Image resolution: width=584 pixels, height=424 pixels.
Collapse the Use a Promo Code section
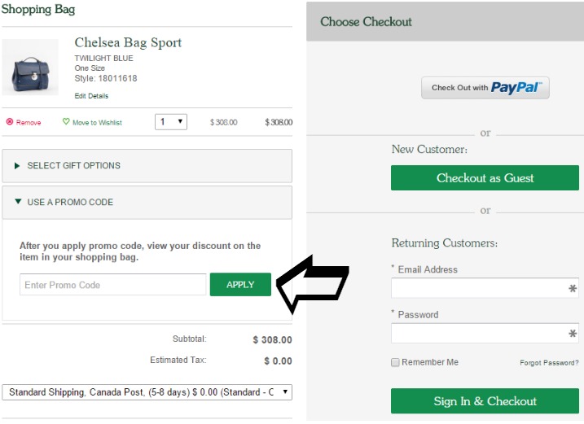pyautogui.click(x=147, y=202)
